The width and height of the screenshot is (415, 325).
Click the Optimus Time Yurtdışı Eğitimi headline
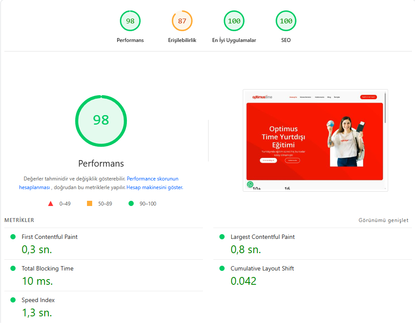click(283, 137)
